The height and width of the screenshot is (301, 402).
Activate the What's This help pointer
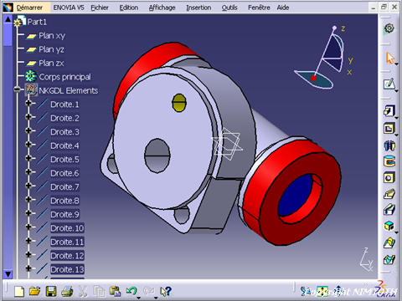point(166,292)
